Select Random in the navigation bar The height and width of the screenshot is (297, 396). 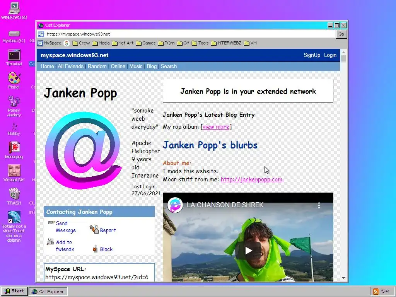pyautogui.click(x=97, y=66)
